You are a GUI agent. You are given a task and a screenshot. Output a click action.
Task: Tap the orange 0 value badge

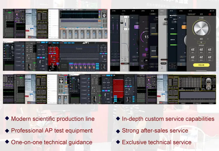(x=184, y=27)
